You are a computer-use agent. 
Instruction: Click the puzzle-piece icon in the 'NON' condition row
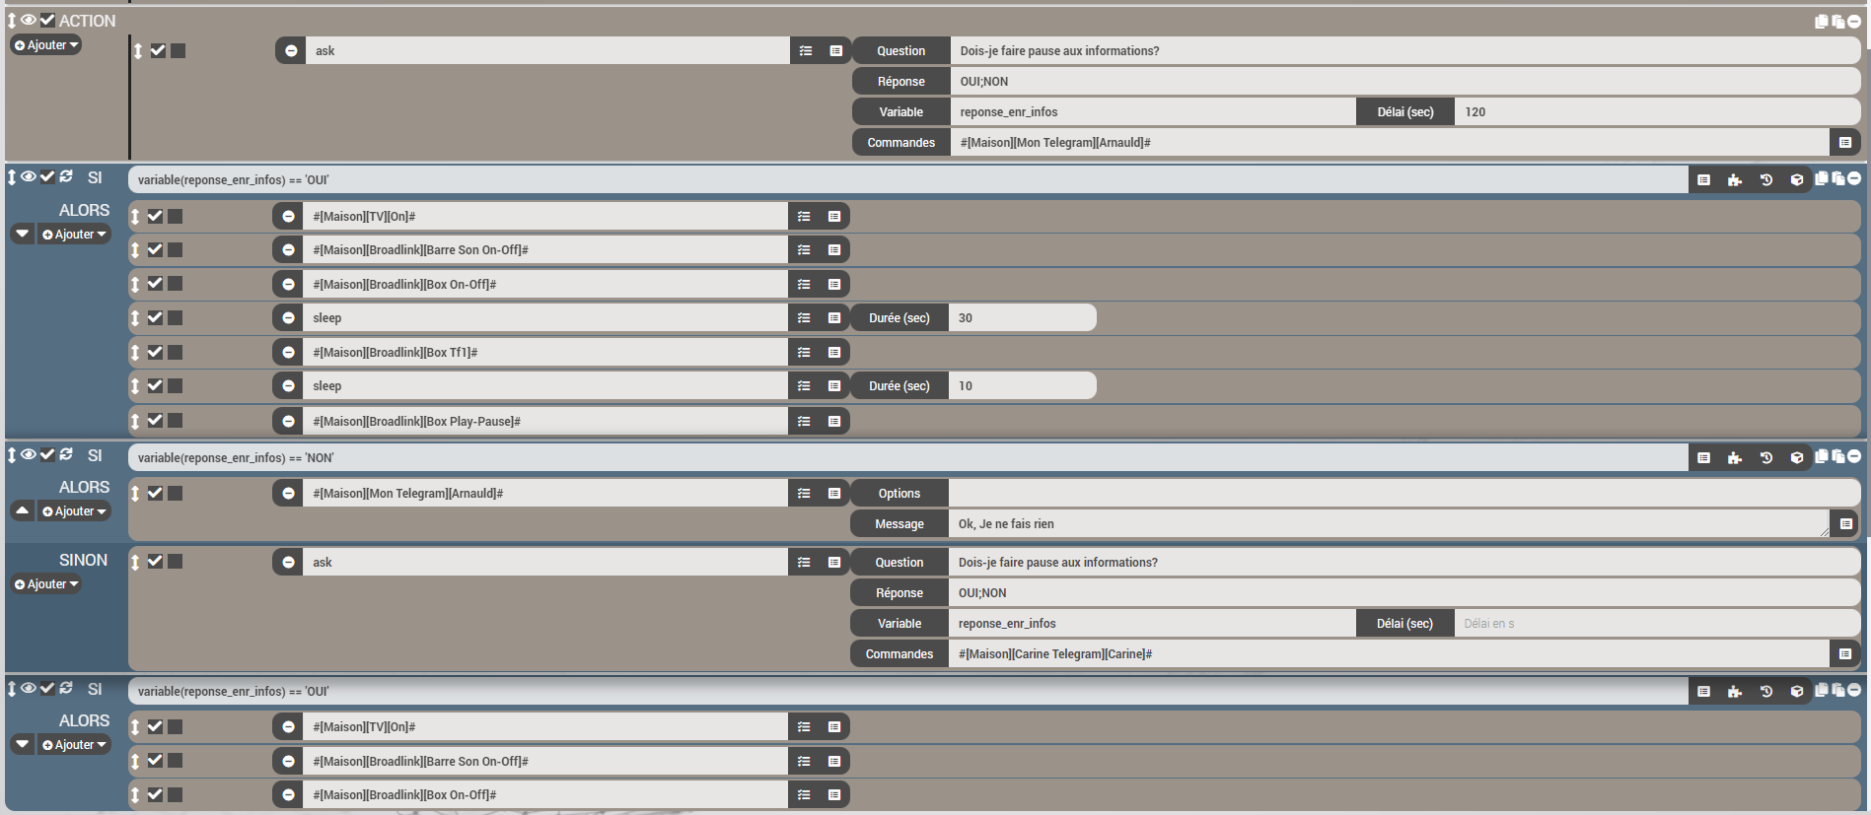1735,457
